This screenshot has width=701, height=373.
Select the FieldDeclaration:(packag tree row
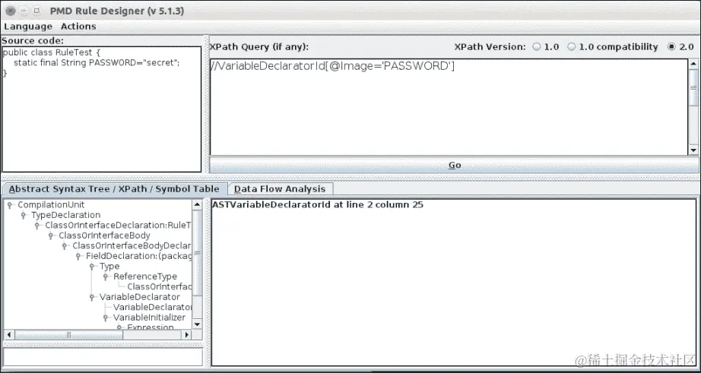pos(138,257)
